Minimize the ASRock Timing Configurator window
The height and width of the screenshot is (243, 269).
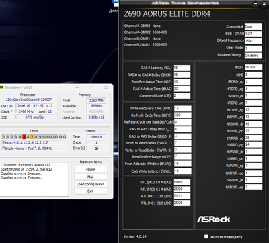pyautogui.click(x=255, y=3)
